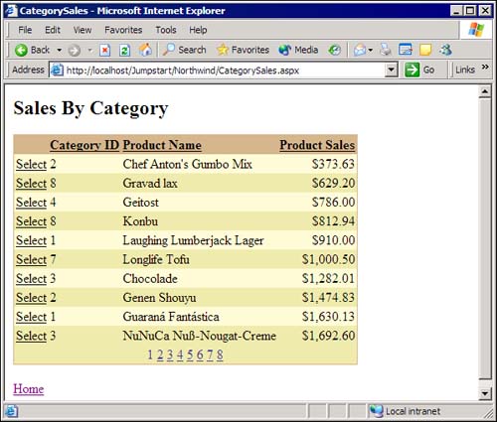Click the Print icon
This screenshot has width=497, height=422.
[386, 50]
